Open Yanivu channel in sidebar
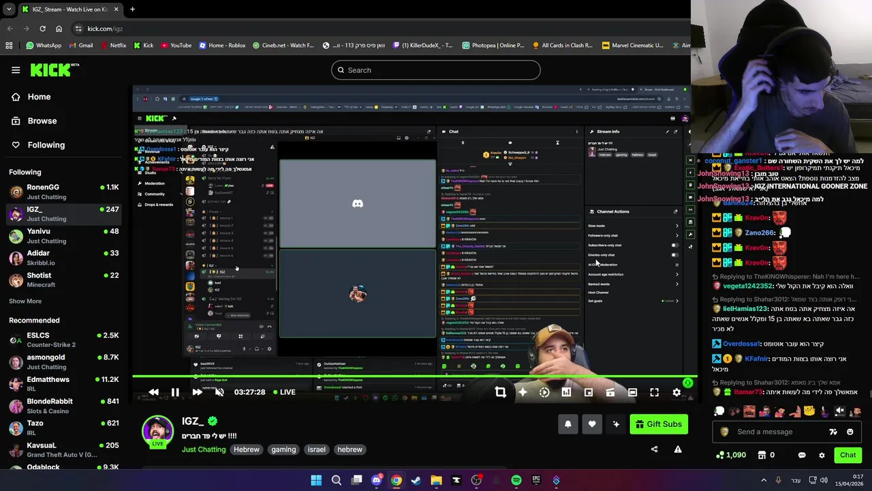 [x=65, y=236]
